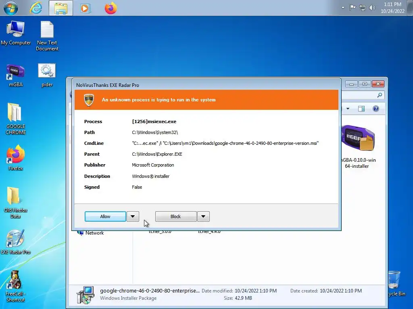Click the taskbar clock showing 1:11 PM
This screenshot has height=309, width=413.
[392, 8]
